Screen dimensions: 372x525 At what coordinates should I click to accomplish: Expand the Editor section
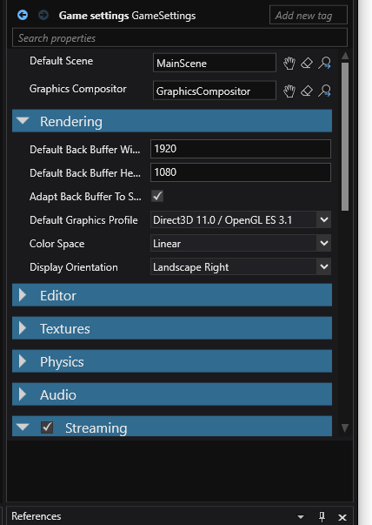click(23, 295)
